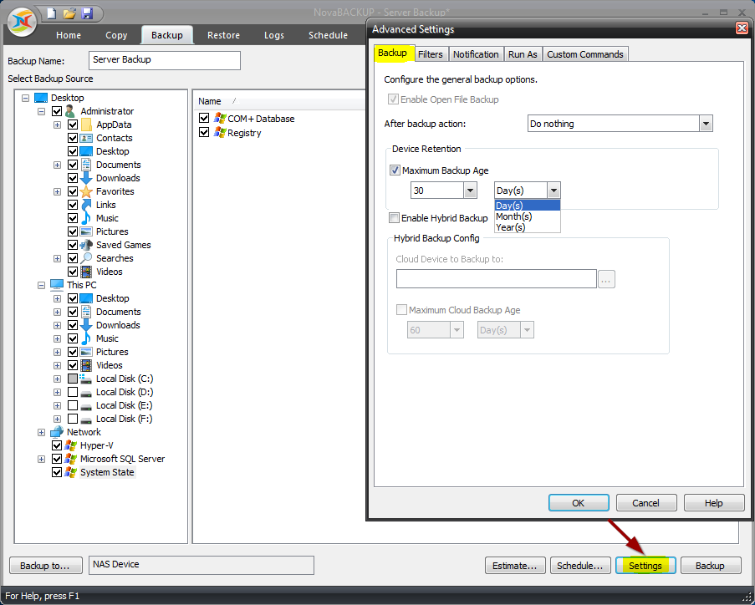Click the Links icon under Administrator
The image size is (755, 605).
[x=86, y=205]
